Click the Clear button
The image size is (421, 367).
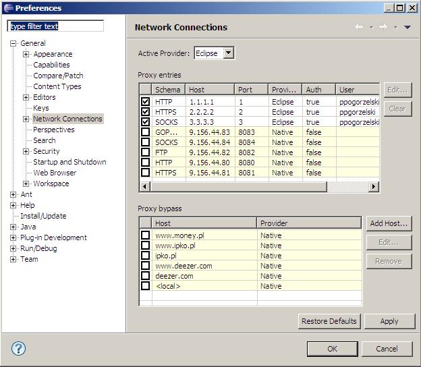[397, 109]
